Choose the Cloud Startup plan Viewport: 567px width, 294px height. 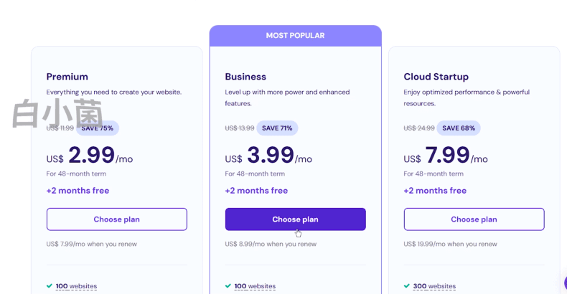[474, 219]
